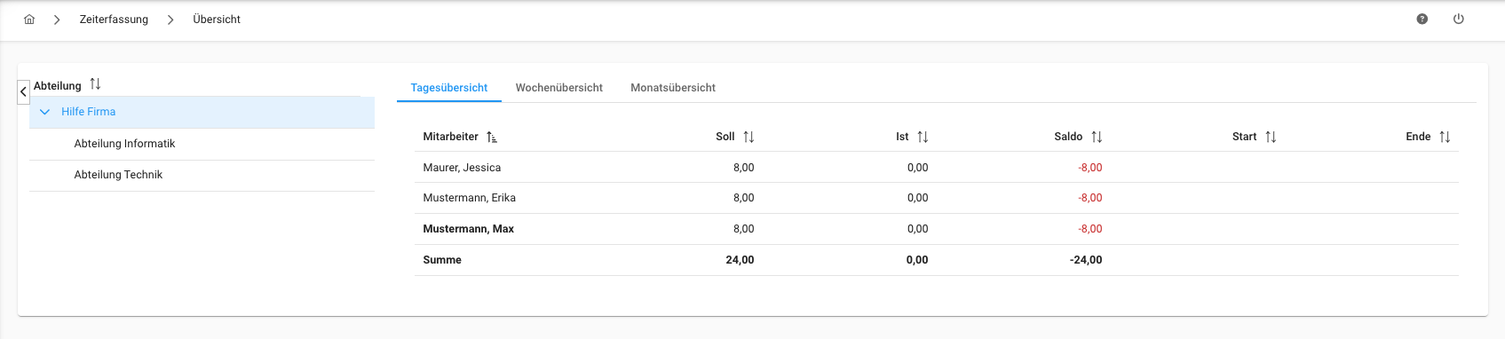
Task: Switch to Monatsübersicht tab
Action: coord(673,88)
